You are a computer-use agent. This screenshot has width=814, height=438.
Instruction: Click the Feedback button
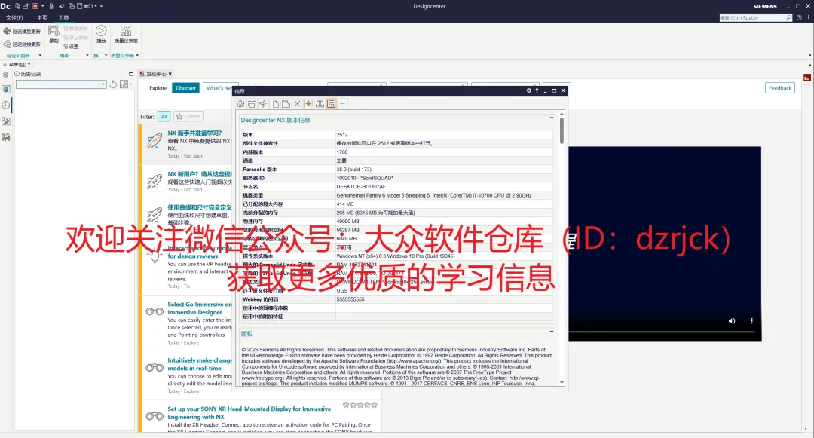point(780,88)
